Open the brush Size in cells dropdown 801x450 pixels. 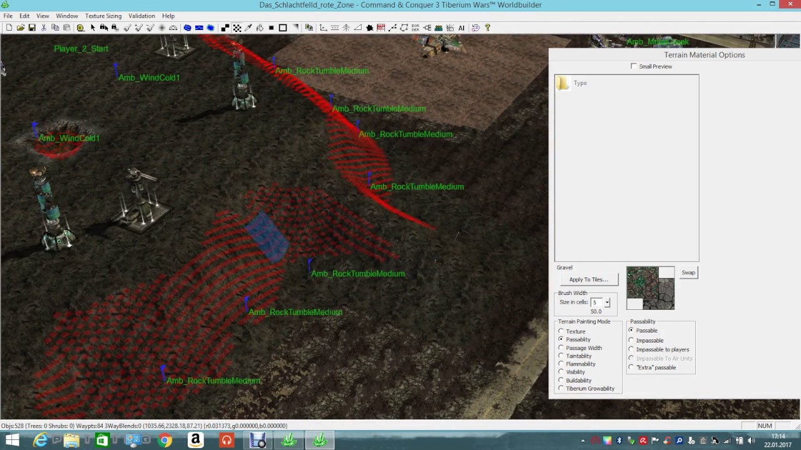[x=607, y=302]
